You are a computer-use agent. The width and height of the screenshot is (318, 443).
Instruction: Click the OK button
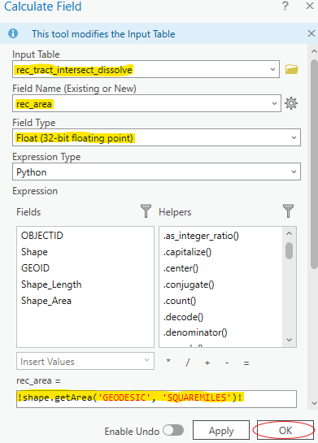click(x=285, y=430)
